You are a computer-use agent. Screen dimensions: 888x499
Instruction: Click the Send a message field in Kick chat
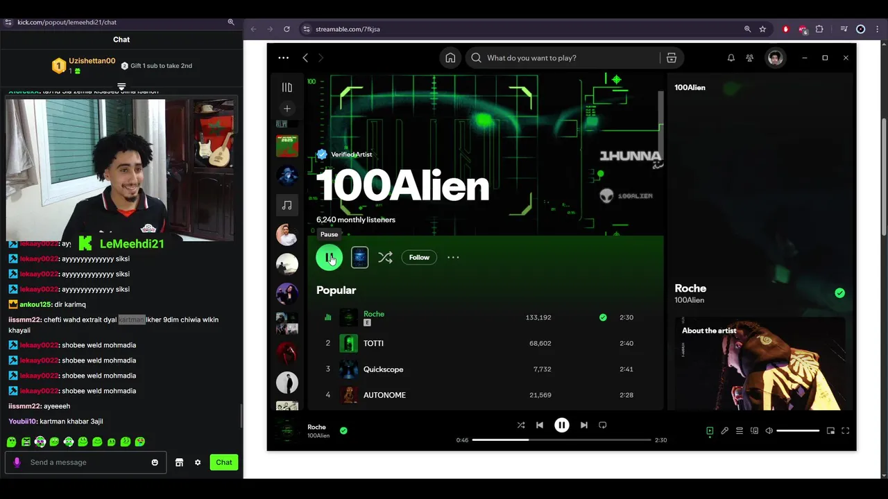point(87,462)
